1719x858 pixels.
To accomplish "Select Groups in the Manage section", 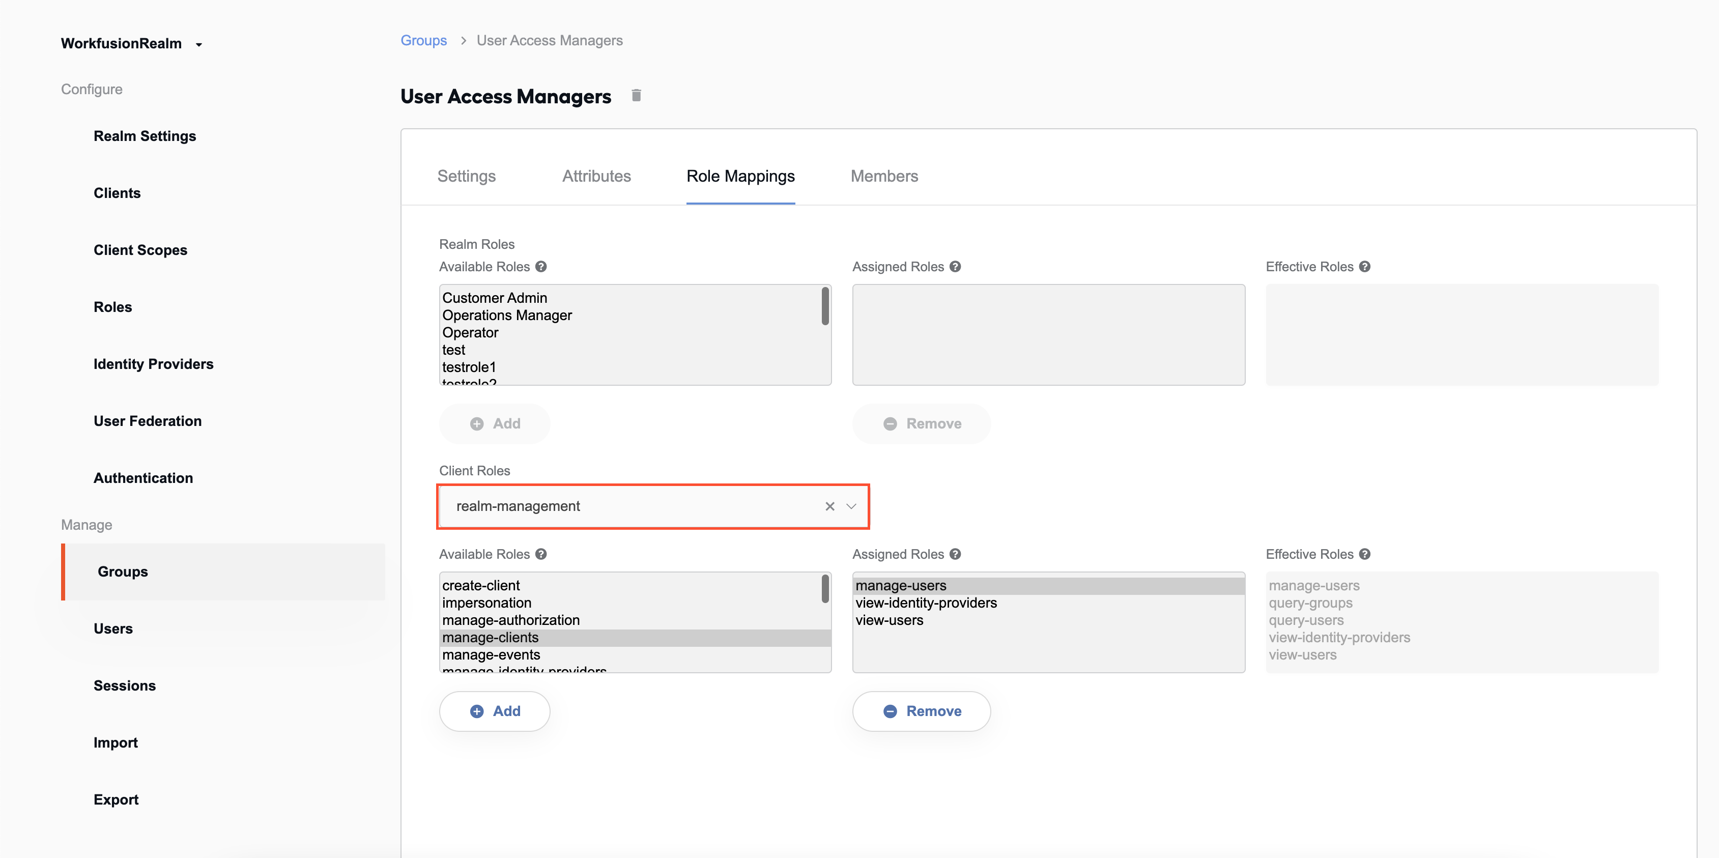I will tap(223, 572).
